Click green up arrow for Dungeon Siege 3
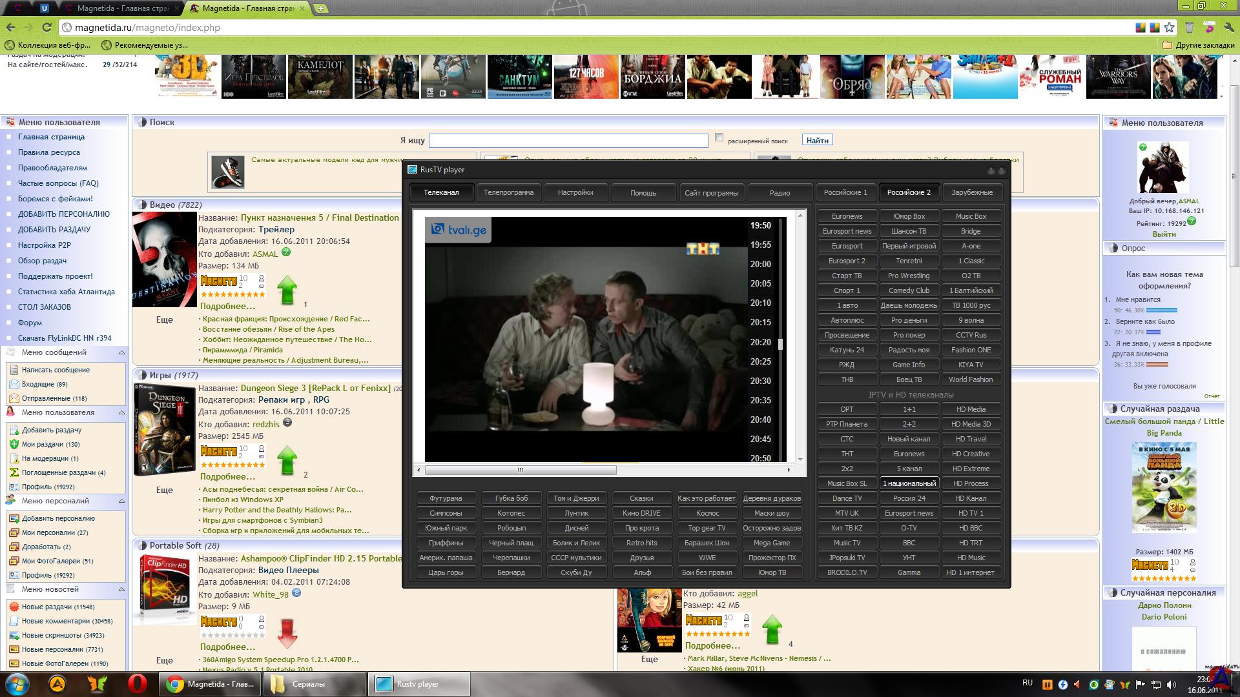Screen dimensions: 1240x697 pos(287,460)
